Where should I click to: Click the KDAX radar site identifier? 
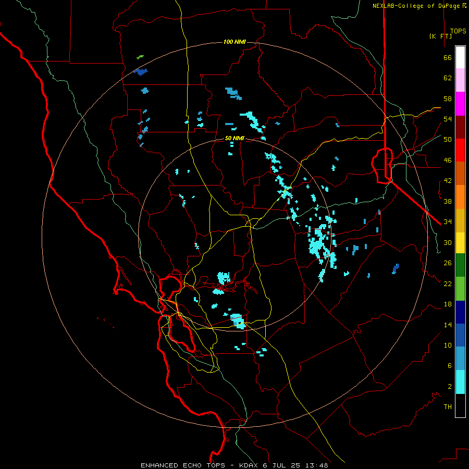click(249, 465)
